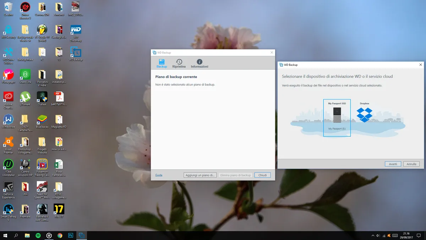Select the Share Link desktop icon
The height and width of the screenshot is (240, 426).
pyautogui.click(x=25, y=76)
